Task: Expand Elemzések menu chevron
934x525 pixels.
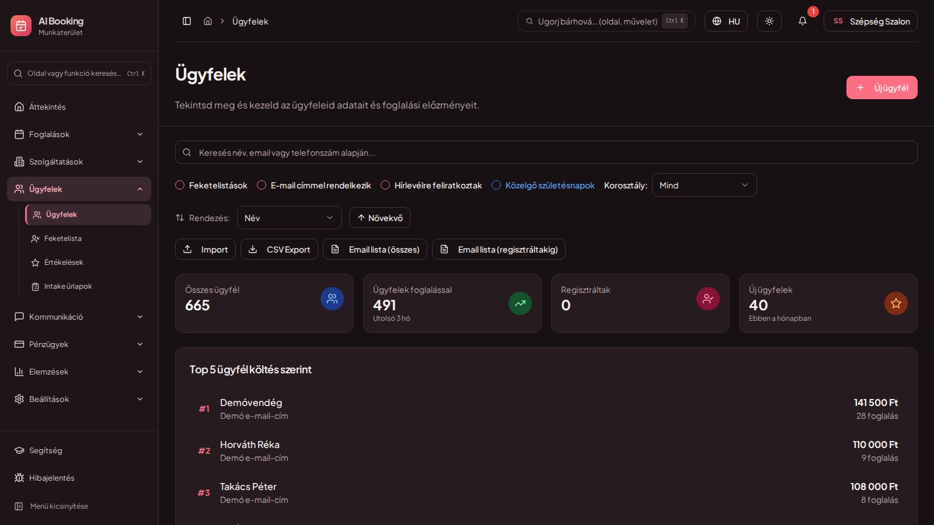Action: coord(140,372)
